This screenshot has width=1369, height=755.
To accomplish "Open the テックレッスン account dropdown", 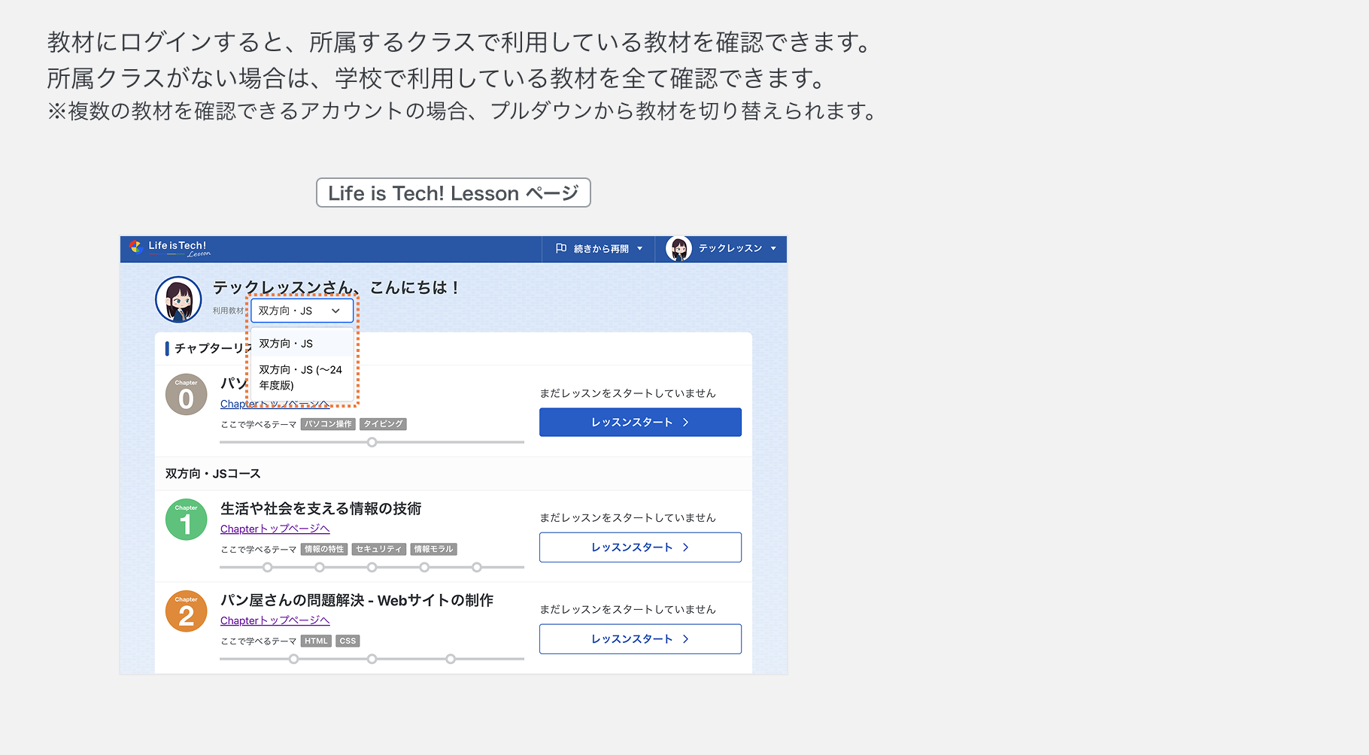I will point(773,248).
